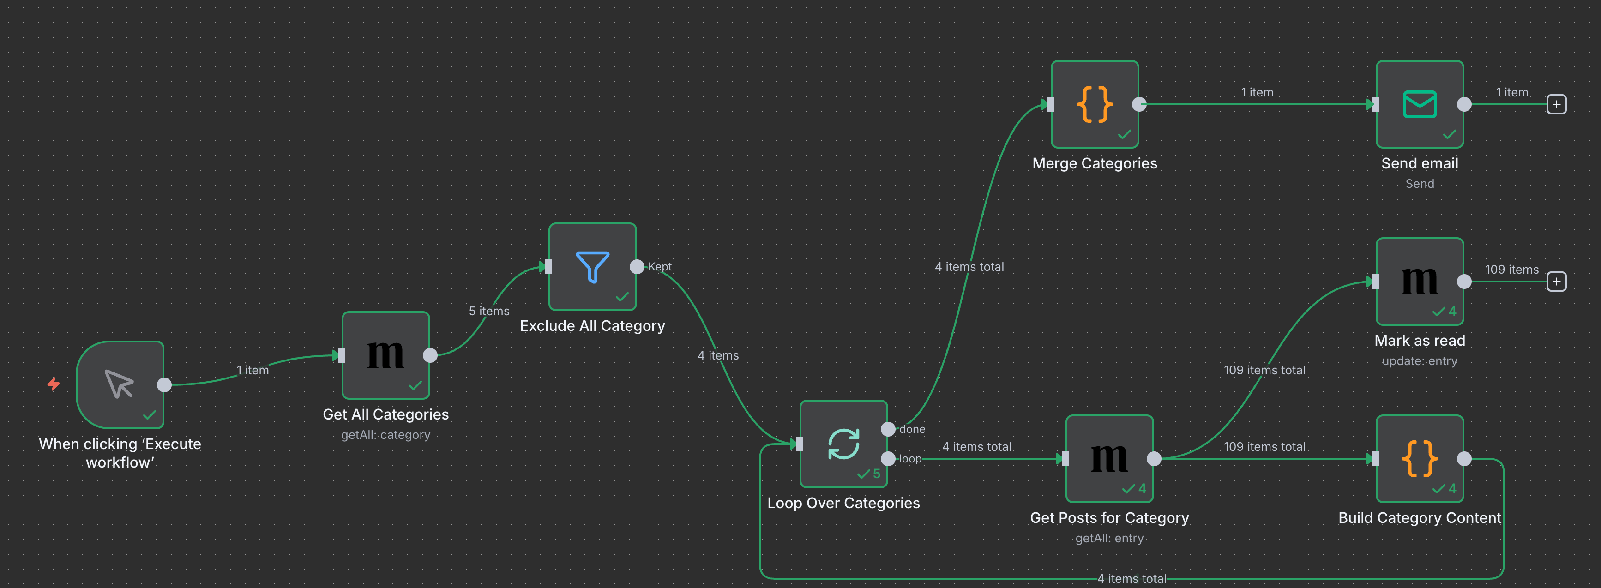1601x588 pixels.
Task: Click the red lightning trigger bolt icon
Action: [54, 384]
